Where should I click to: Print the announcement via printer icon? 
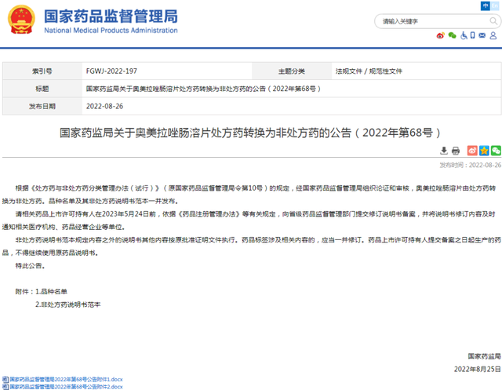[456, 151]
